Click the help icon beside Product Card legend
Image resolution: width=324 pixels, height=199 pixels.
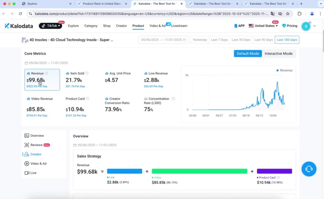coord(278,178)
